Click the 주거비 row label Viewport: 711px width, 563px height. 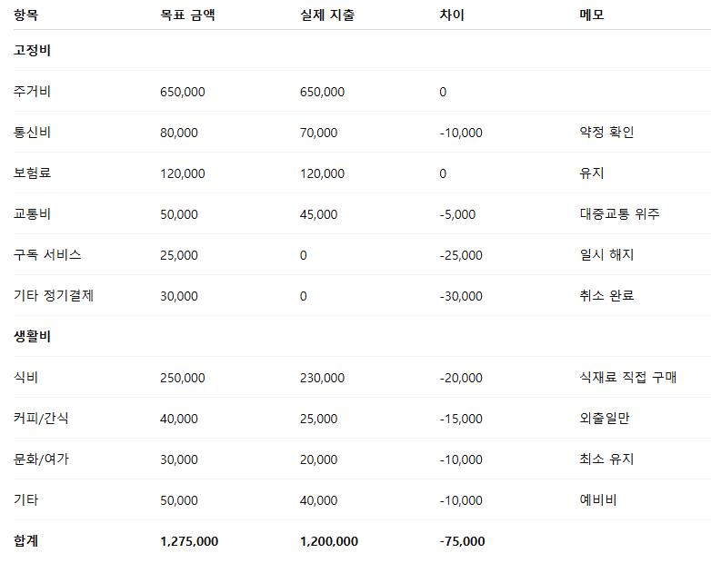pos(32,92)
